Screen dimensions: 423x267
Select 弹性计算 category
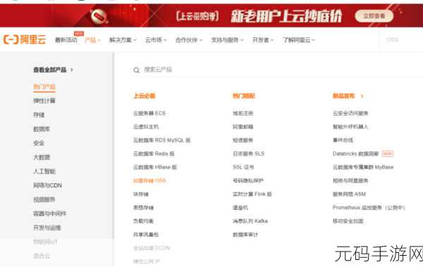(x=44, y=101)
